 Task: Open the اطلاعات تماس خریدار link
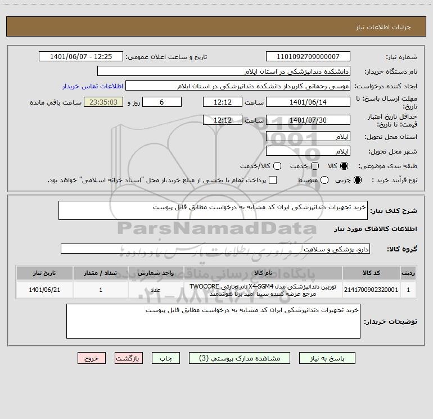[x=93, y=86]
